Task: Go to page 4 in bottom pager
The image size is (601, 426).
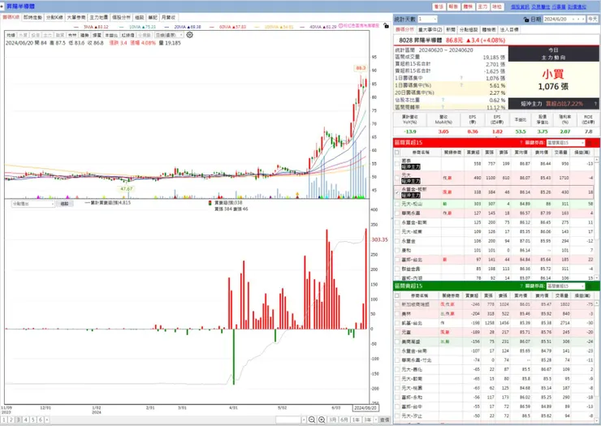Action: tap(26, 420)
